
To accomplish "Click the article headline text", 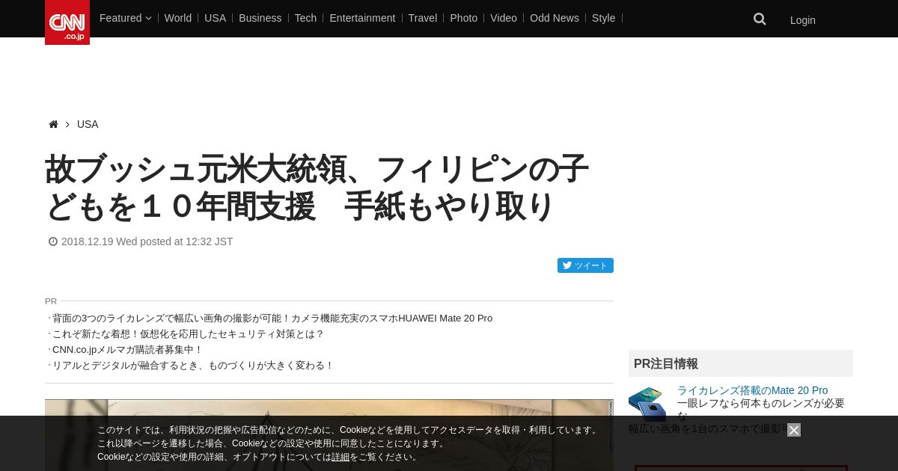I will (317, 188).
